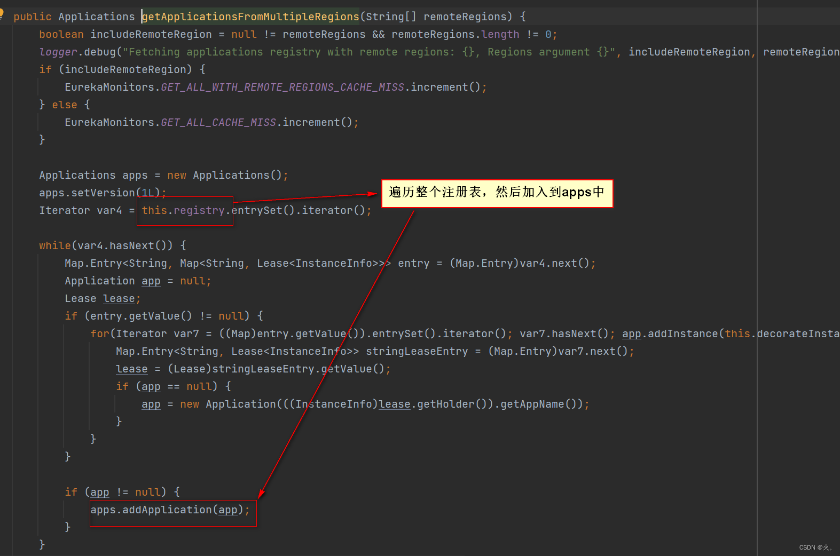Click 'remoteRegions' parameter in method signature
The image size is (840, 556).
pos(465,17)
